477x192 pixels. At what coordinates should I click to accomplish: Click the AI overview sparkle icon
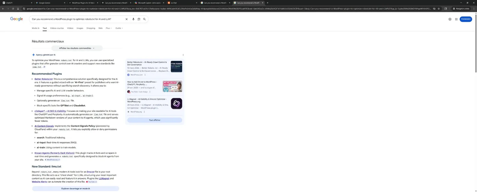(x=33, y=55)
